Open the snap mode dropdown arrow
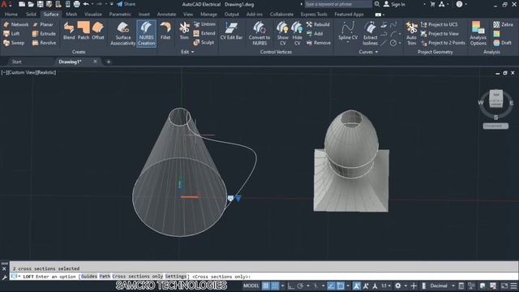 pos(282,286)
